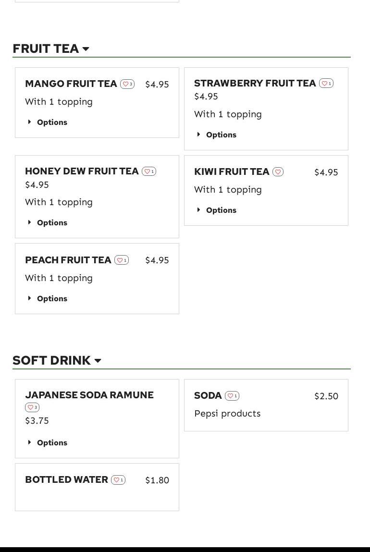The image size is (370, 552).
Task: Tap the Kiwi Fruit Tea heart icon
Action: pyautogui.click(x=278, y=172)
